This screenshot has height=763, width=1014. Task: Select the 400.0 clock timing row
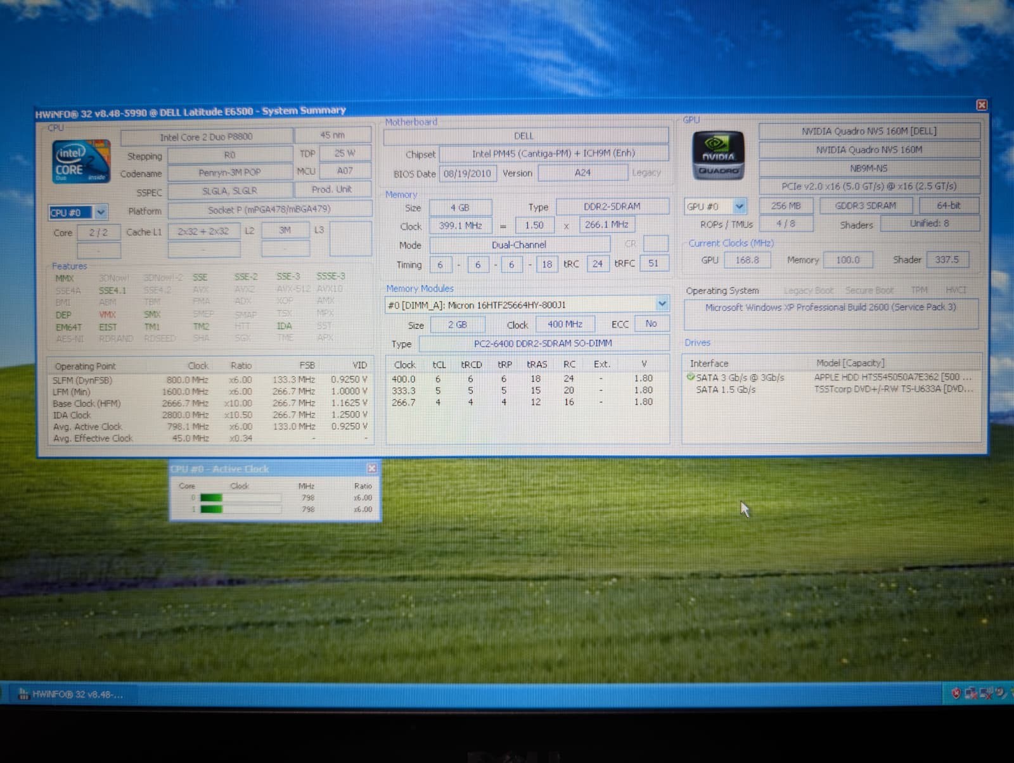point(527,378)
